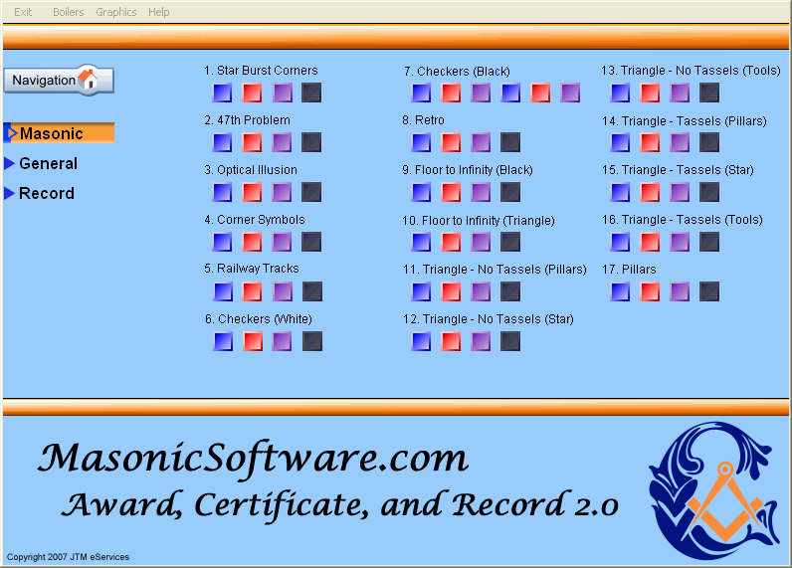Click red swatch under No Tassels (Pillars)
The height and width of the screenshot is (568, 792).
coord(451,291)
